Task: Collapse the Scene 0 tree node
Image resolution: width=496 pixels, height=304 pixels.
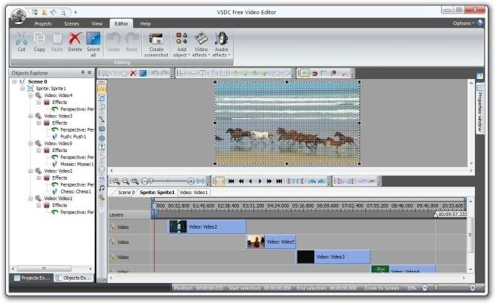Action: pyautogui.click(x=14, y=81)
